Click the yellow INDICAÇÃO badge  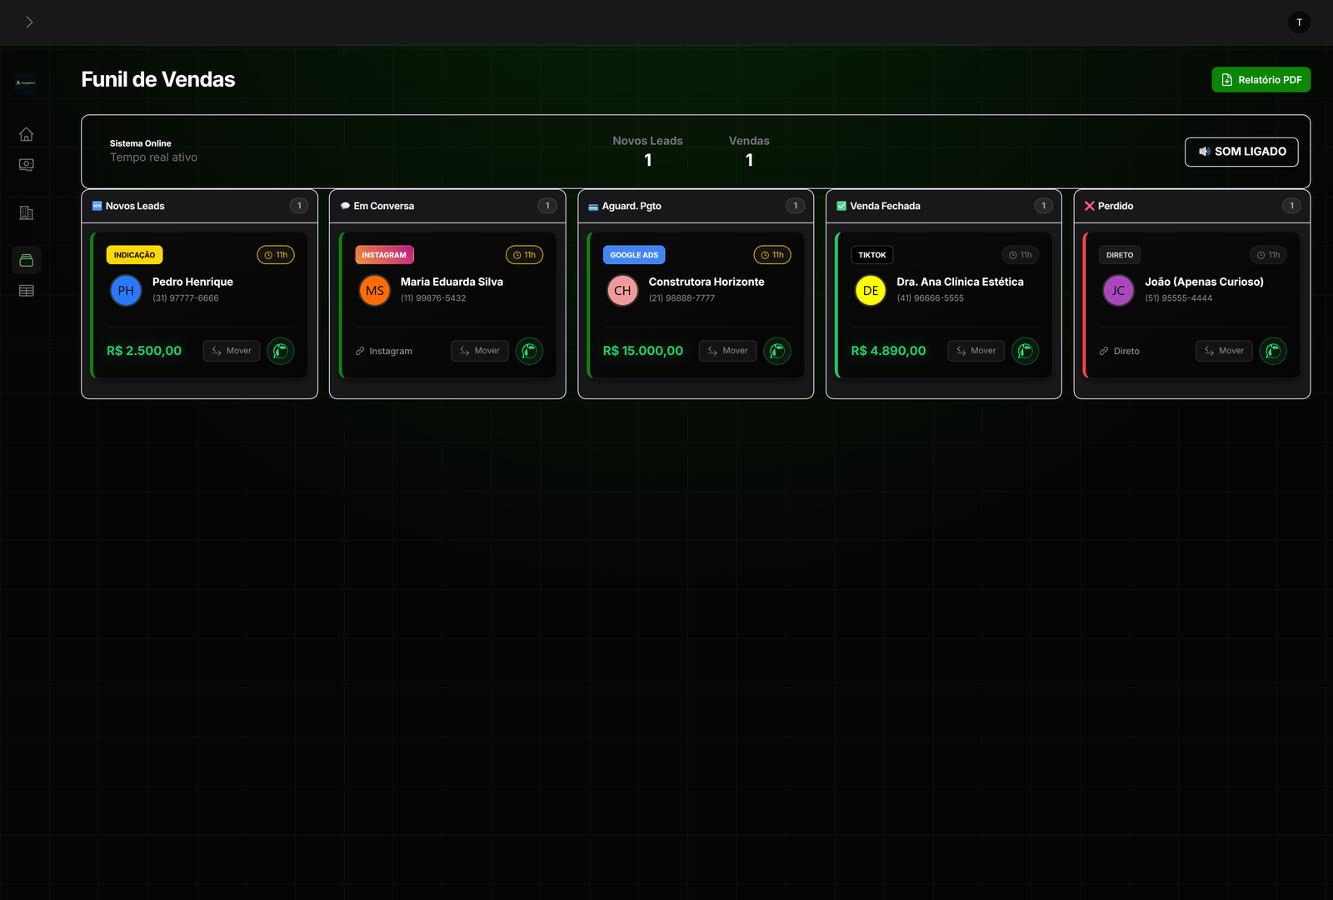point(133,255)
